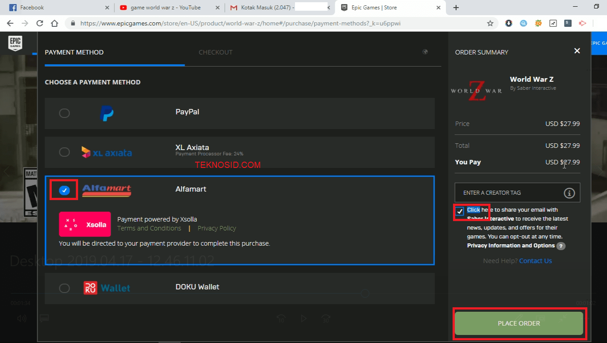607x343 pixels.
Task: Click the World War Z game thumbnail
Action: click(476, 91)
